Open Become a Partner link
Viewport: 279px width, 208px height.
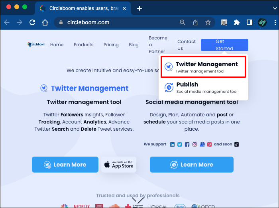point(158,45)
